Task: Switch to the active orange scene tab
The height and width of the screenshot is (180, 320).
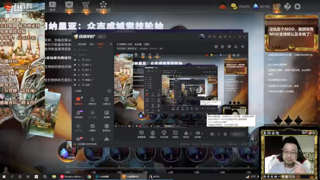Action: (x=100, y=44)
